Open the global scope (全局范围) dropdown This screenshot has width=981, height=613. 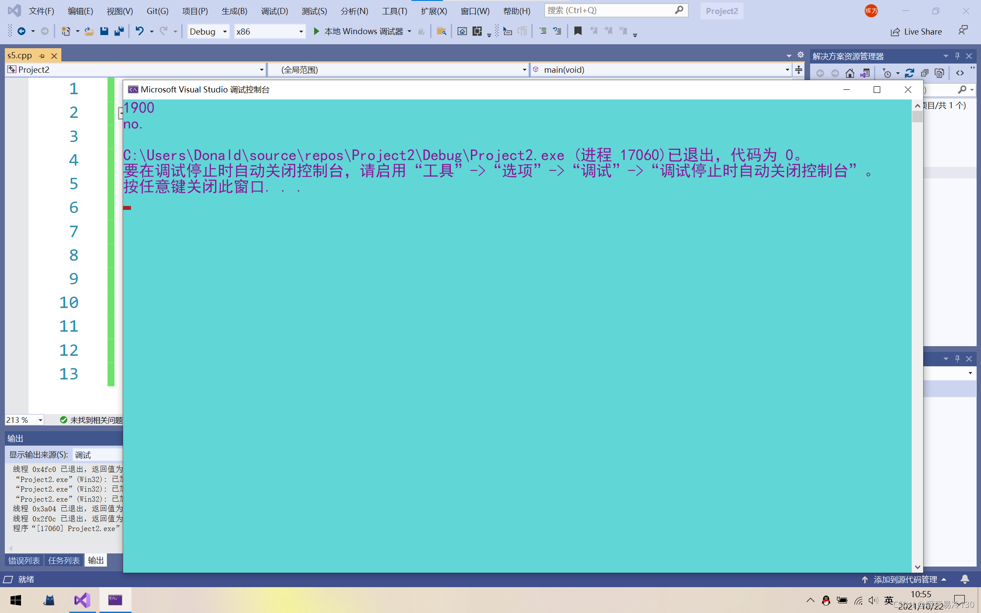[398, 70]
